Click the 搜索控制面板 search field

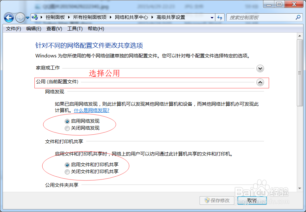(x=265, y=18)
